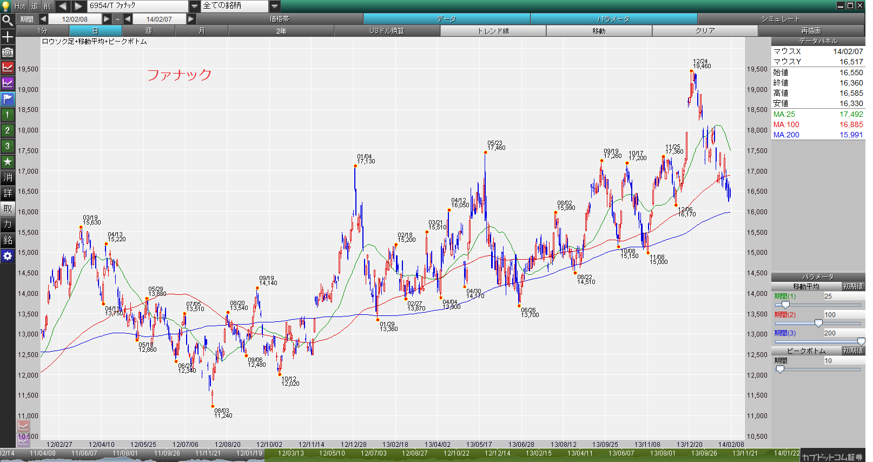Select the 月 monthly timeframe tab
The width and height of the screenshot is (873, 462).
[x=202, y=31]
